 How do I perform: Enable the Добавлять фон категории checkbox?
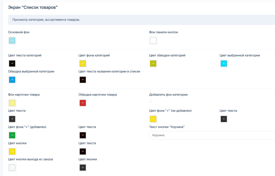150,101
